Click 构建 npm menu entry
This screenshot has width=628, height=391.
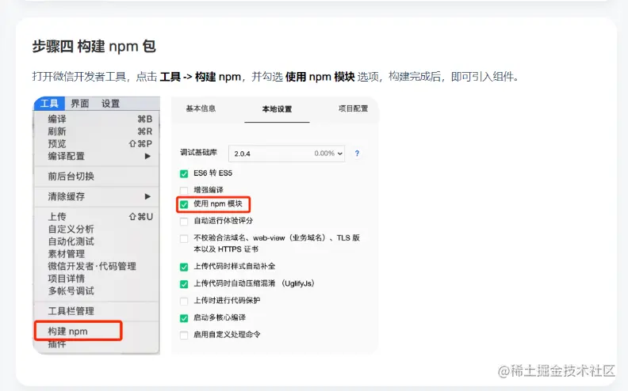tap(78, 331)
